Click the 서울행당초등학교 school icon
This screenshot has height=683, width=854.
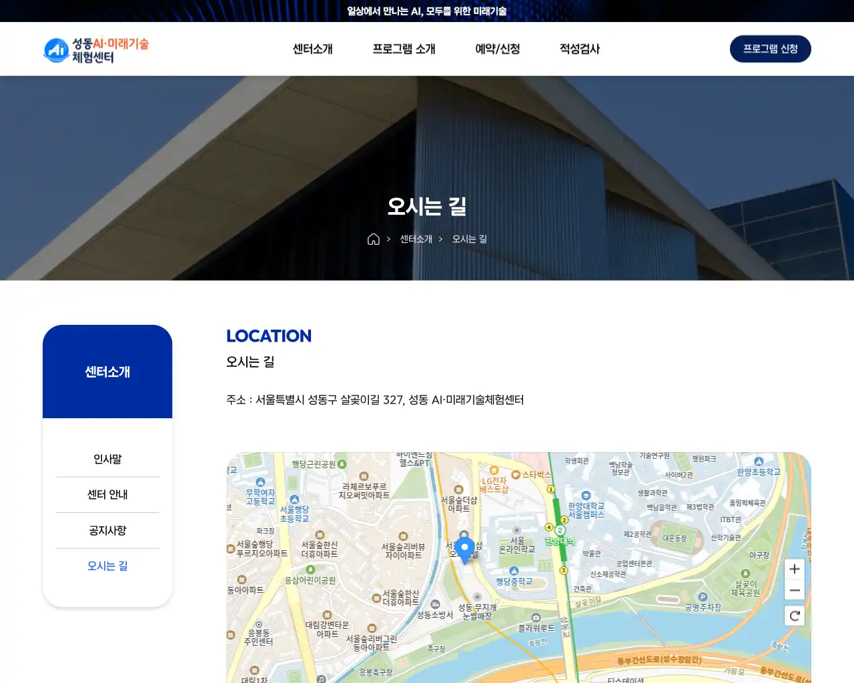294,500
